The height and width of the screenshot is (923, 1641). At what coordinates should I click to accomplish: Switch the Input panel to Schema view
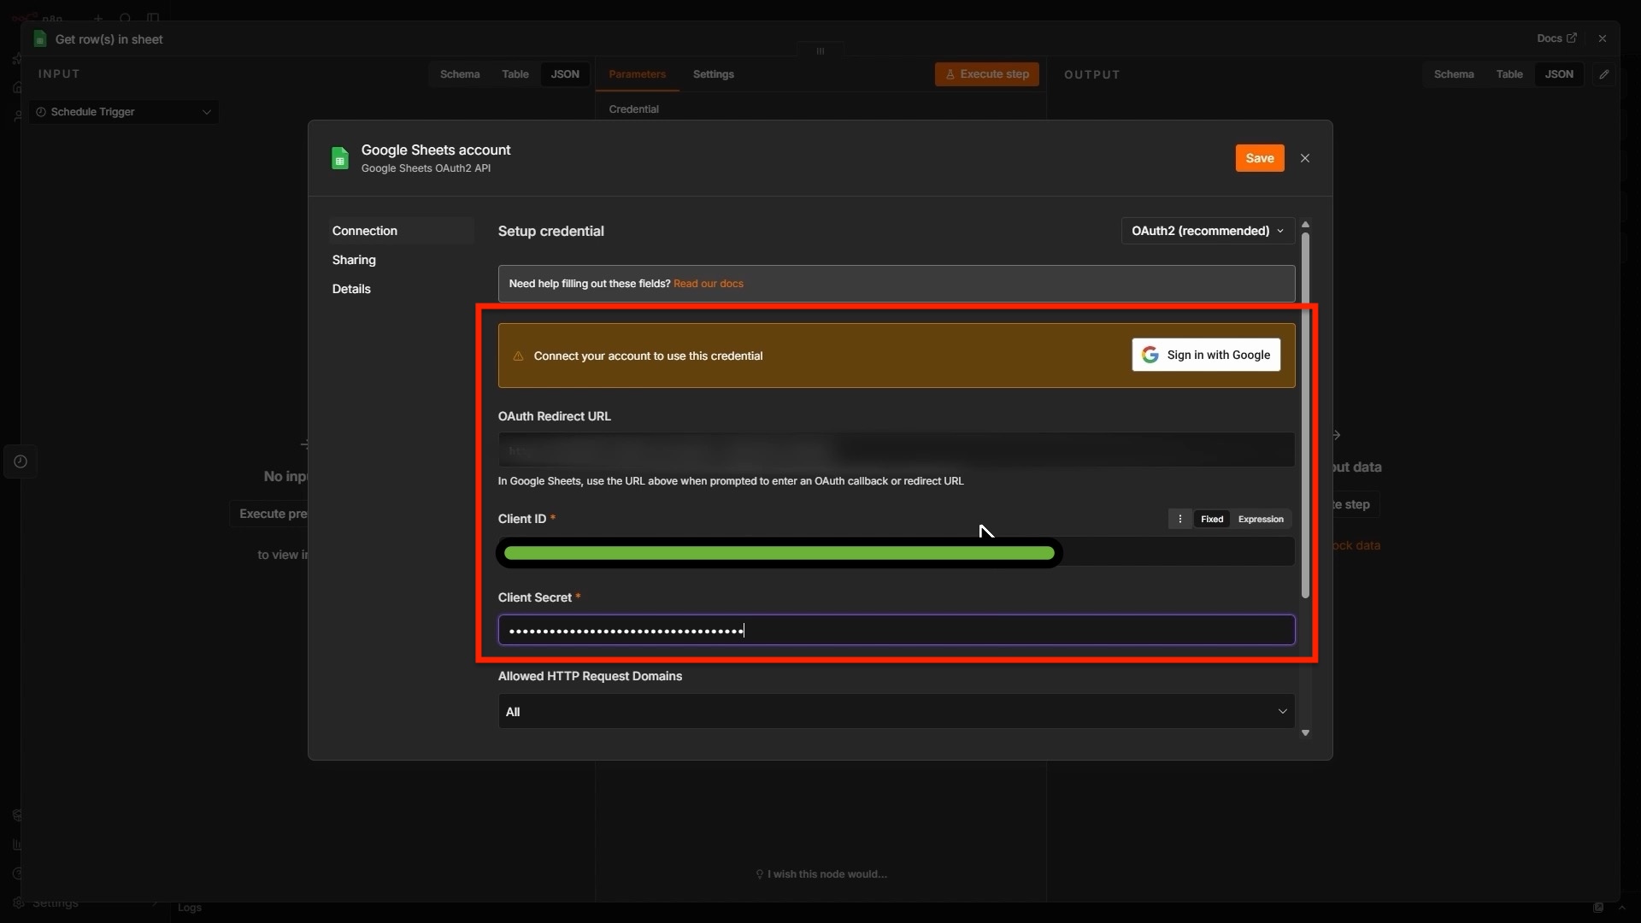pos(459,74)
